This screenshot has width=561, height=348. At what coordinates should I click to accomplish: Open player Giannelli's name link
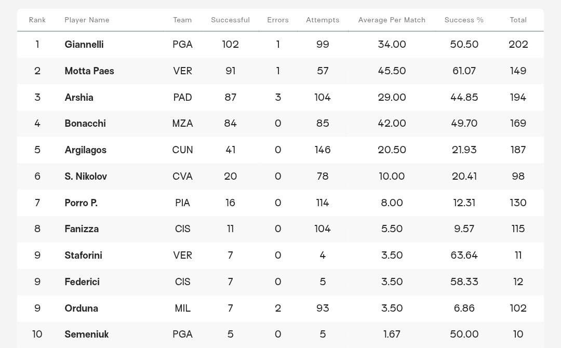[x=84, y=44]
